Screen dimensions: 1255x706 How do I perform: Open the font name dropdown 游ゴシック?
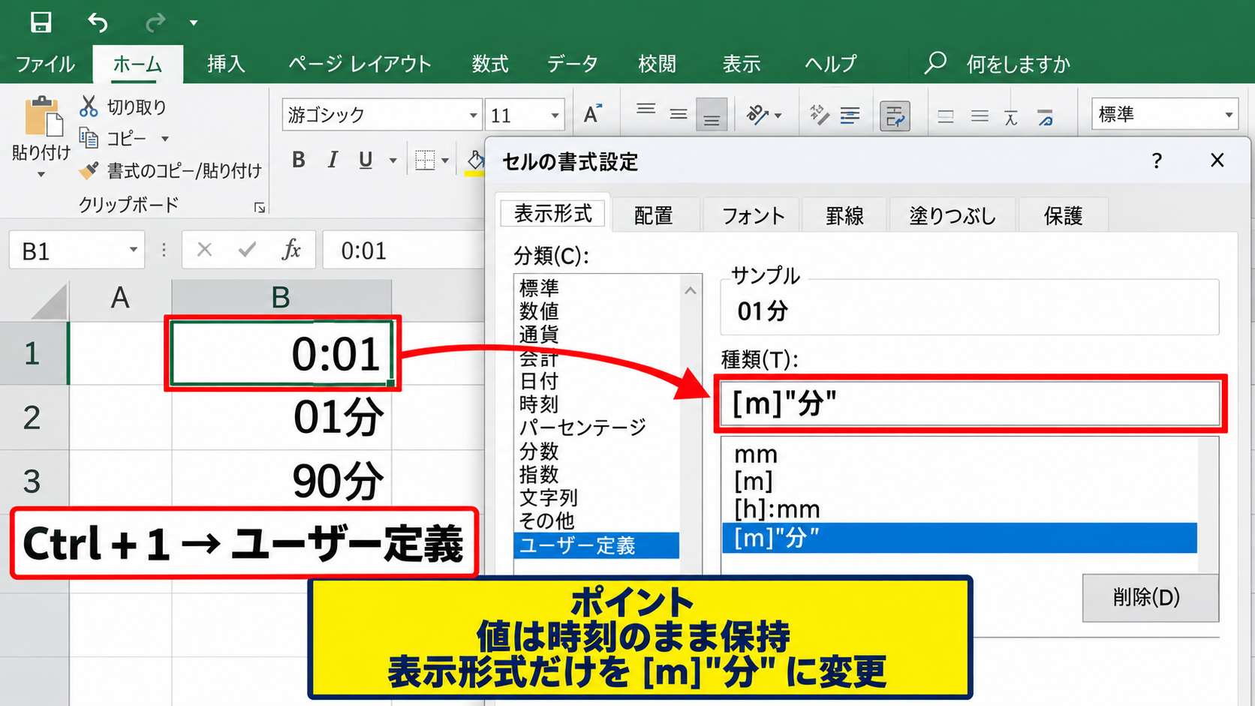pos(474,116)
